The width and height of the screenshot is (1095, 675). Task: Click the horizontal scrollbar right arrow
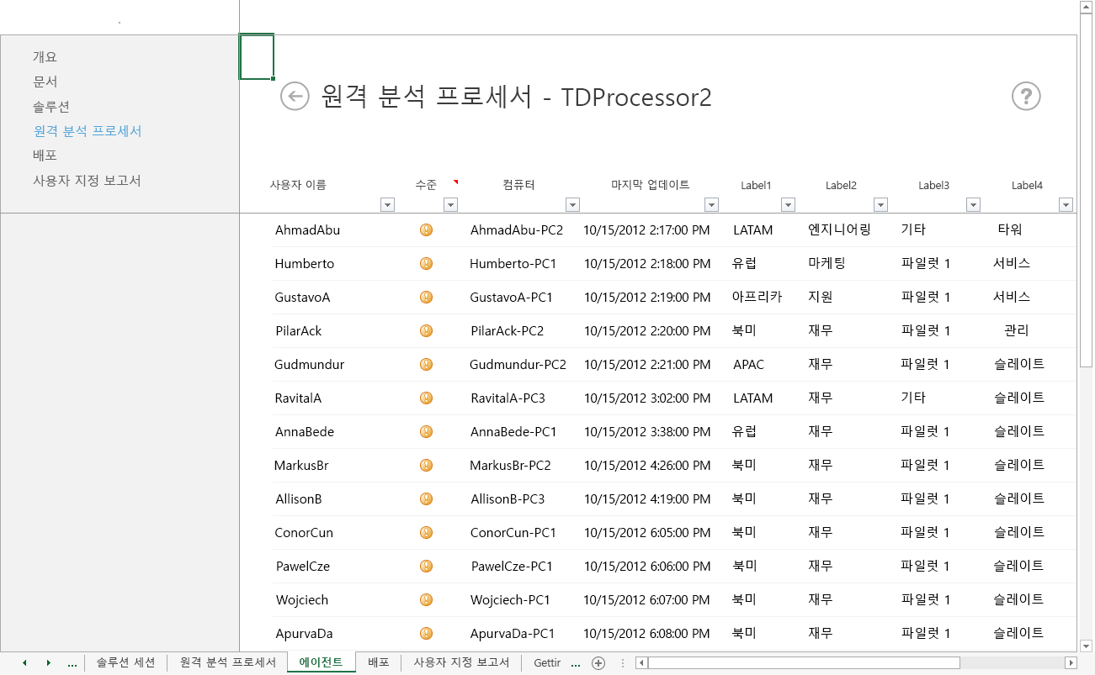point(1071,662)
